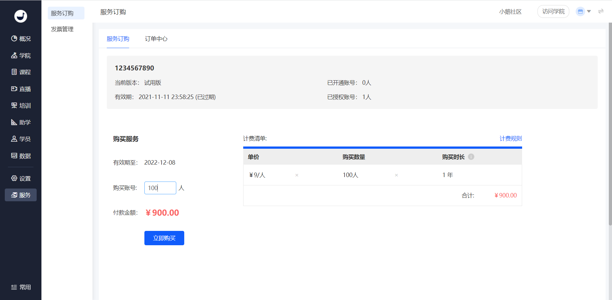The width and height of the screenshot is (612, 300).
Task: Click the switch arrows icon top right
Action: [x=601, y=11]
